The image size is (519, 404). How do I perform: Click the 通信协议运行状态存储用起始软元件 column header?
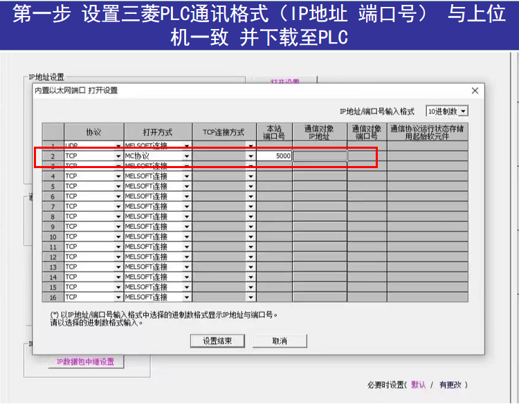point(428,132)
